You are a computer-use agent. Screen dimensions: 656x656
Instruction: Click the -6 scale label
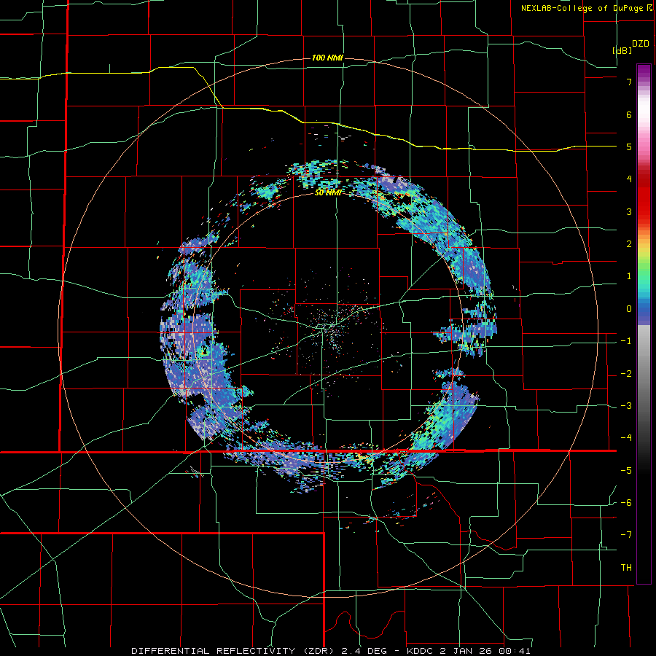coord(626,503)
